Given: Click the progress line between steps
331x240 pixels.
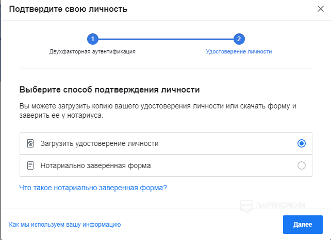Looking at the screenshot, I should click(166, 39).
